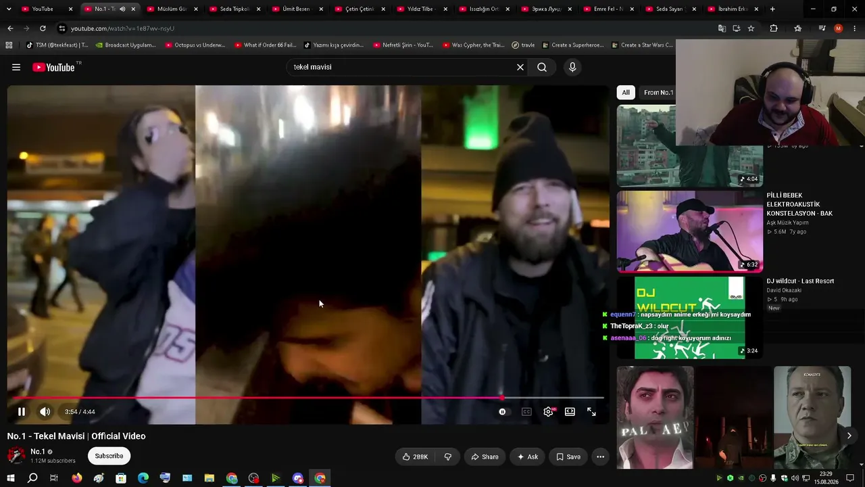Open the Broadcast Uygulam... bookmark
865x487 pixels.
[126, 45]
